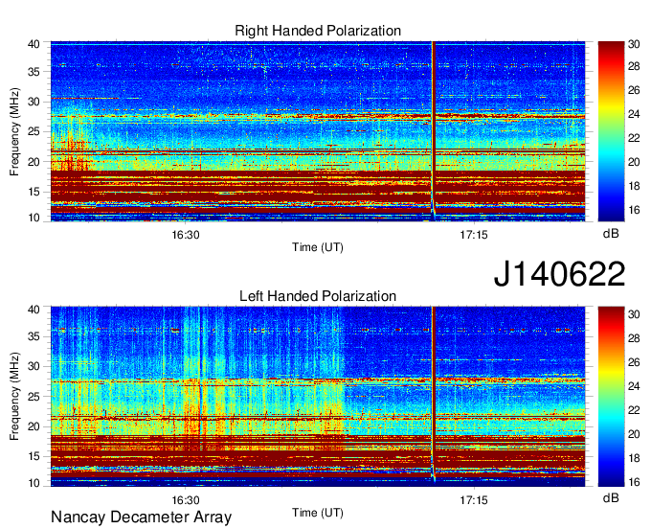The image size is (651, 529).
Task: Click the Right Handed Polarization title
Action: [318, 31]
